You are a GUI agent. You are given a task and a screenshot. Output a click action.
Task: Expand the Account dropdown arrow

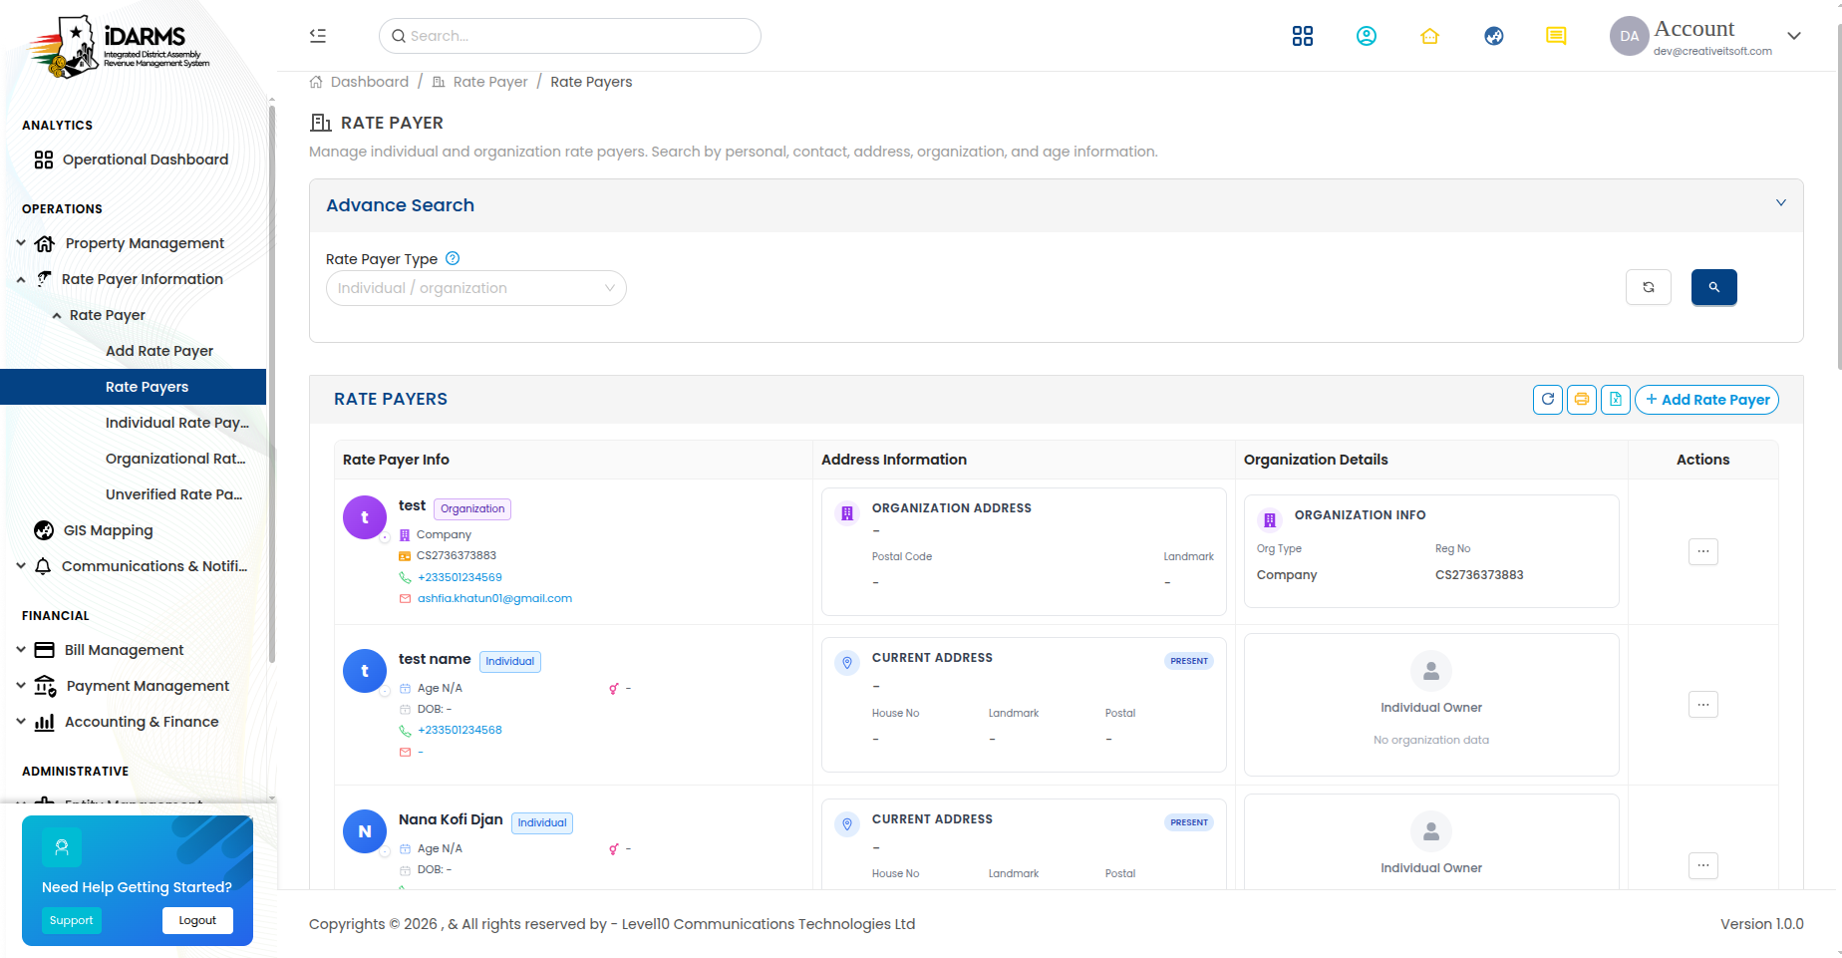[x=1794, y=36]
